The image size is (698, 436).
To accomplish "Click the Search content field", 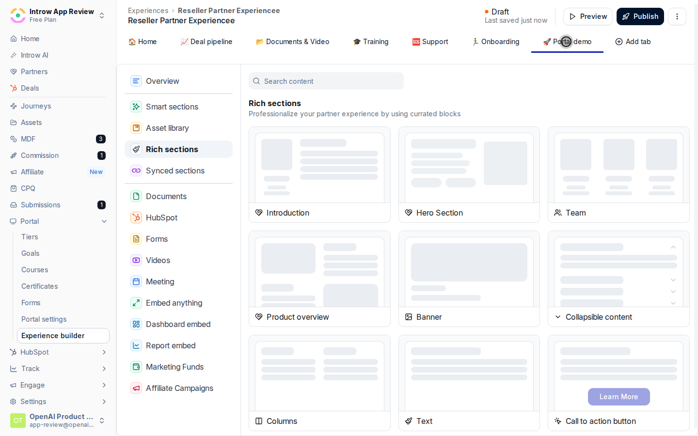I will pos(326,81).
